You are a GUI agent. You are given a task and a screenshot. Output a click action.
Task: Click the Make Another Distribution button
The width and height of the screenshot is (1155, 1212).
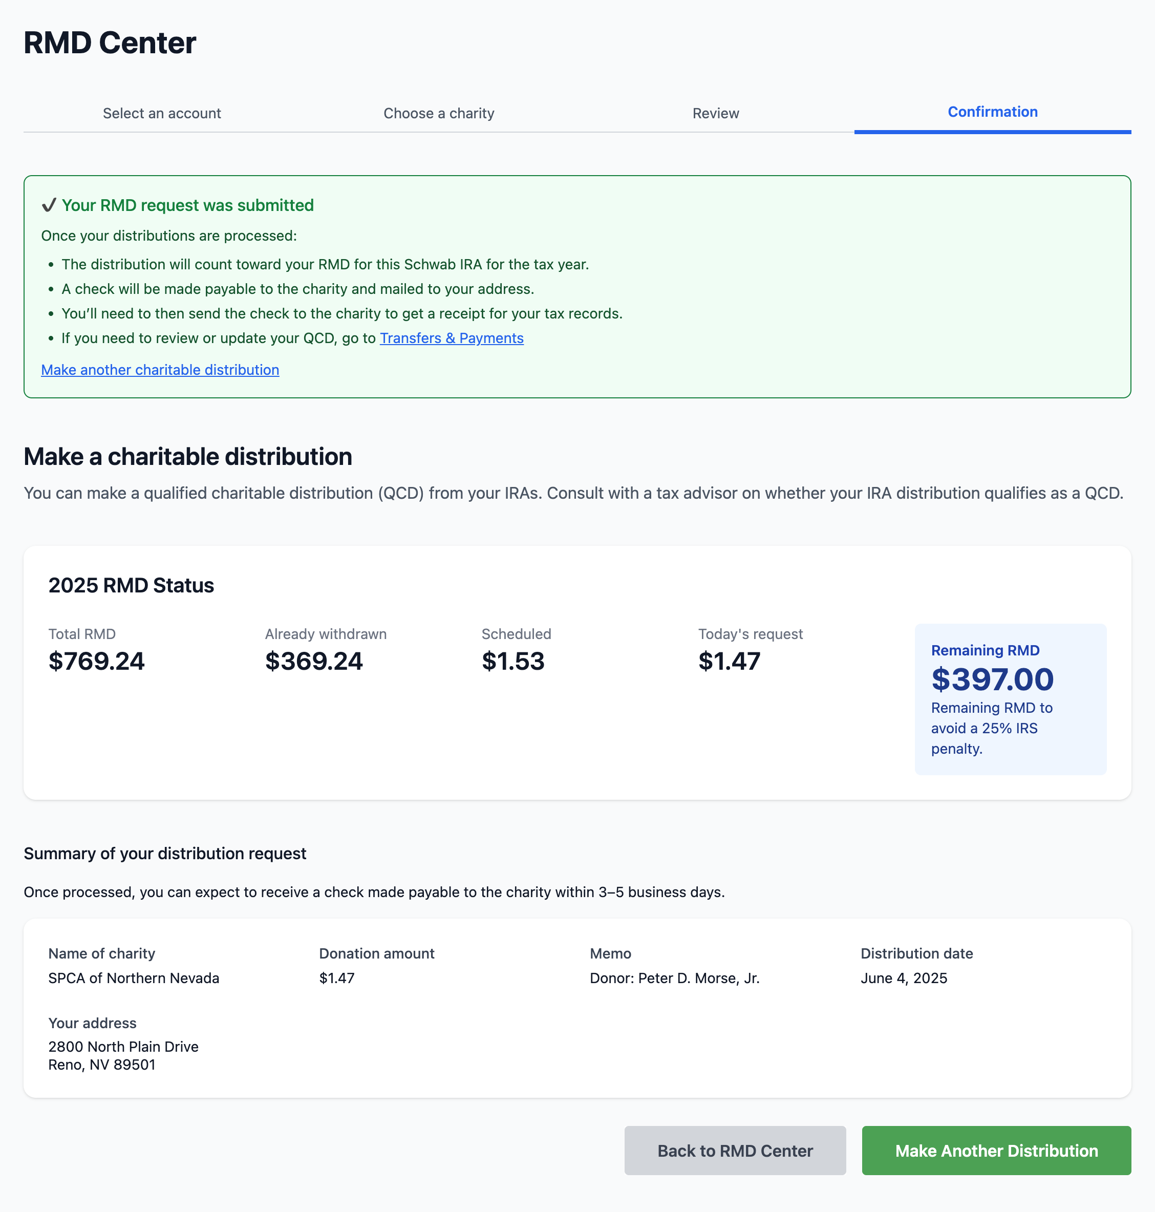click(x=996, y=1151)
